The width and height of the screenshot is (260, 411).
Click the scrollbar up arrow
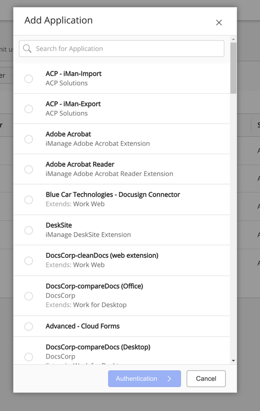pos(233,39)
